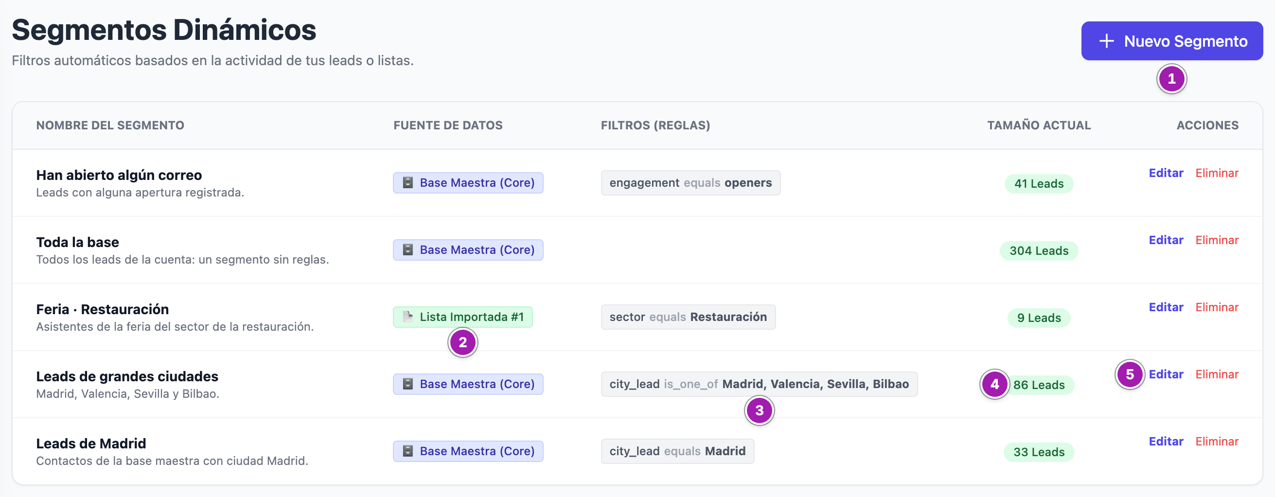The image size is (1275, 497).
Task: Click database icon in Toda la base row
Action: pos(408,250)
